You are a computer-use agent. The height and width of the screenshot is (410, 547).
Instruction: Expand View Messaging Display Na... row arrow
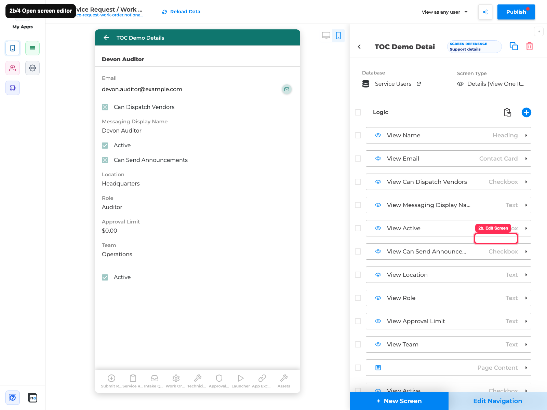(526, 205)
